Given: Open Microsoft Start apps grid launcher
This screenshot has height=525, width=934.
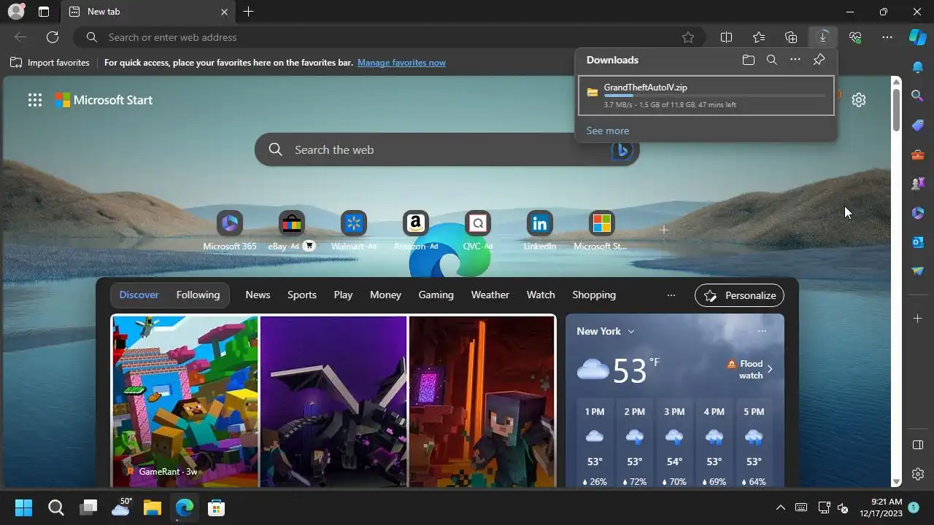Looking at the screenshot, I should (35, 101).
